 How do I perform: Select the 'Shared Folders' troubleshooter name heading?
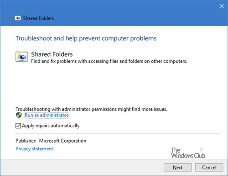52,54
